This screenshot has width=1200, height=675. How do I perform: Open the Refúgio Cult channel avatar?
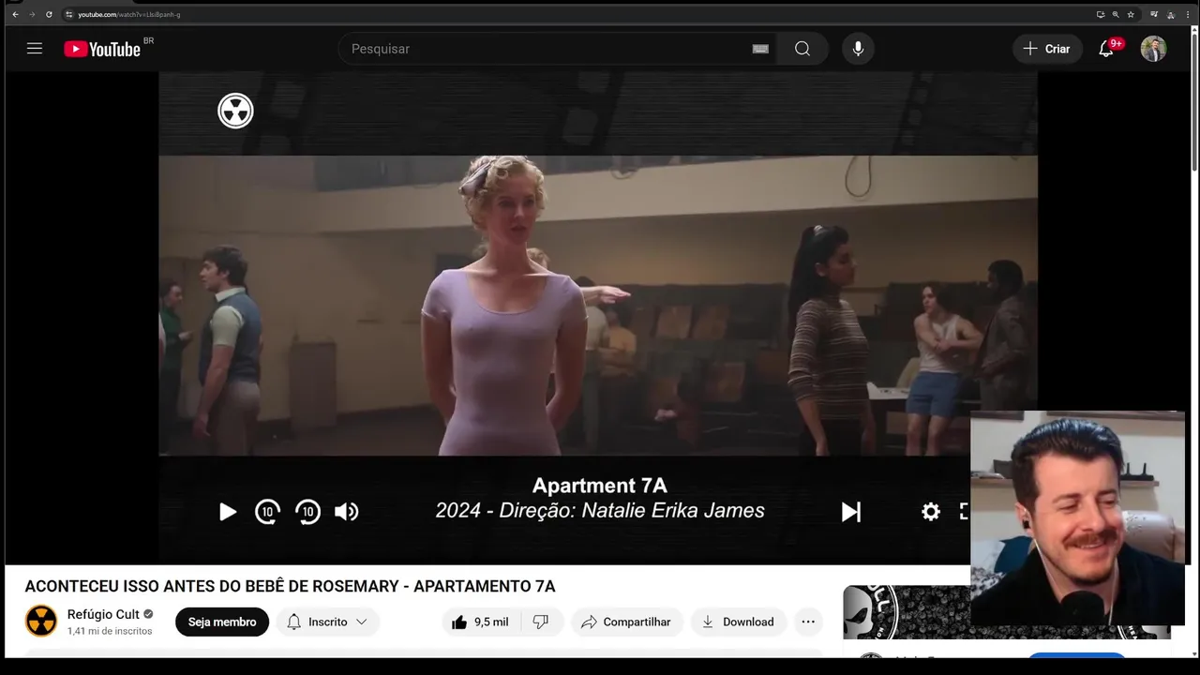click(41, 621)
